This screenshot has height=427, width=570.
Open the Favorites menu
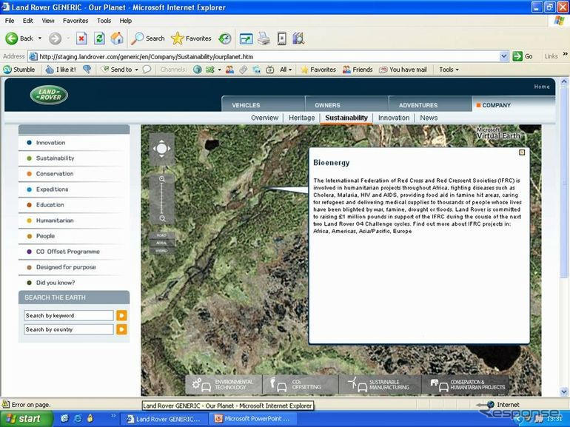pos(76,21)
